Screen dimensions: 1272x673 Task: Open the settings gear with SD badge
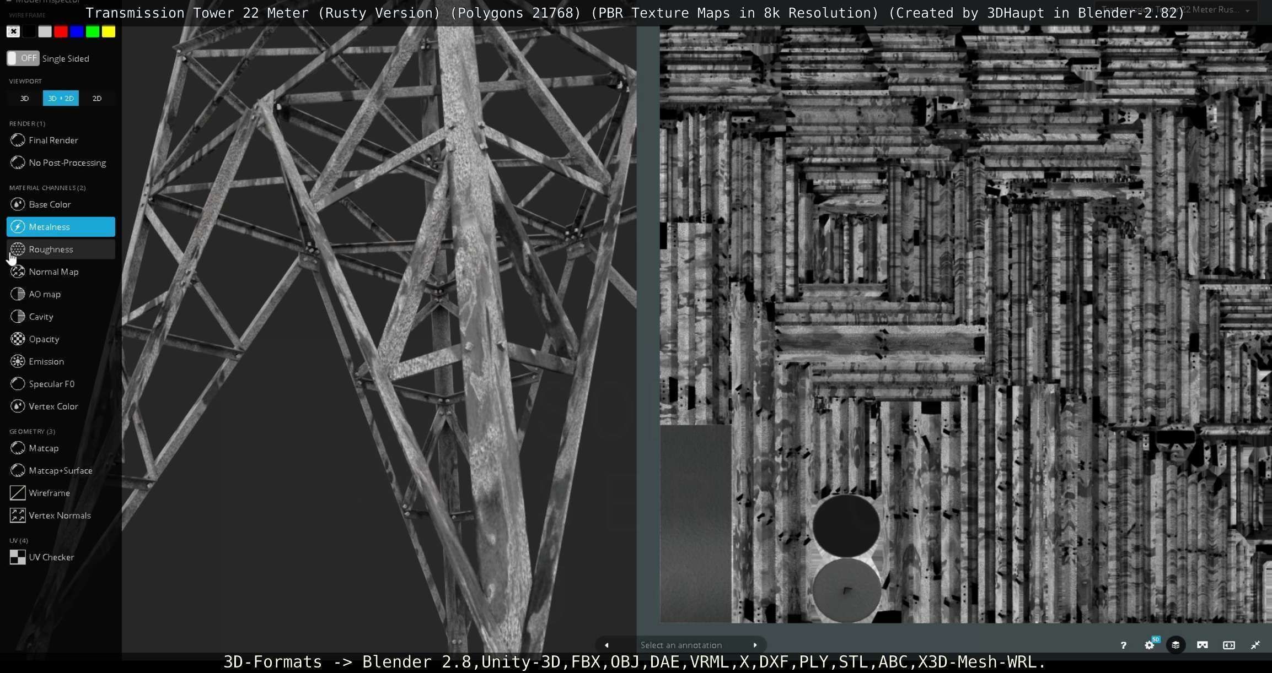[x=1150, y=645]
